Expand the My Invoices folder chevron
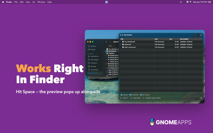Image resolution: width=213 pixels, height=133 pixels. 105,51
